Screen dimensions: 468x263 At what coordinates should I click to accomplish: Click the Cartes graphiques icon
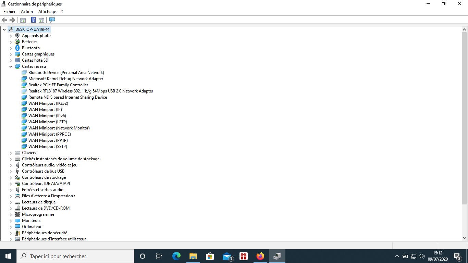coord(17,54)
